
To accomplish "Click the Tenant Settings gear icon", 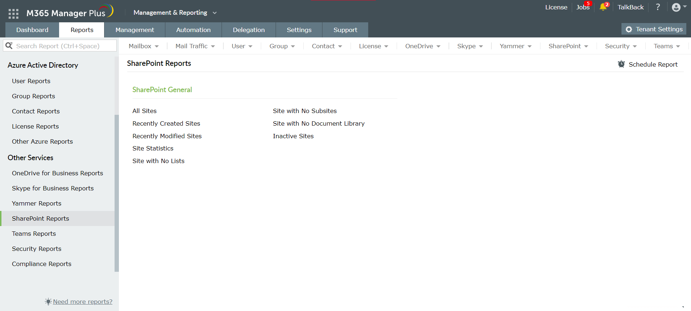I will (629, 30).
